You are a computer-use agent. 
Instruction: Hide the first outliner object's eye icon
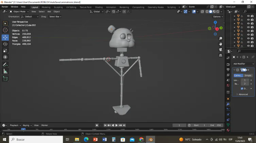pyautogui.click(x=248, y=16)
